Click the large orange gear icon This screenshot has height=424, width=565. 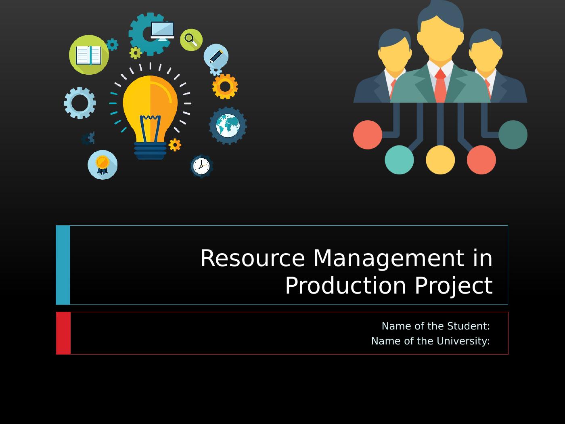[225, 86]
